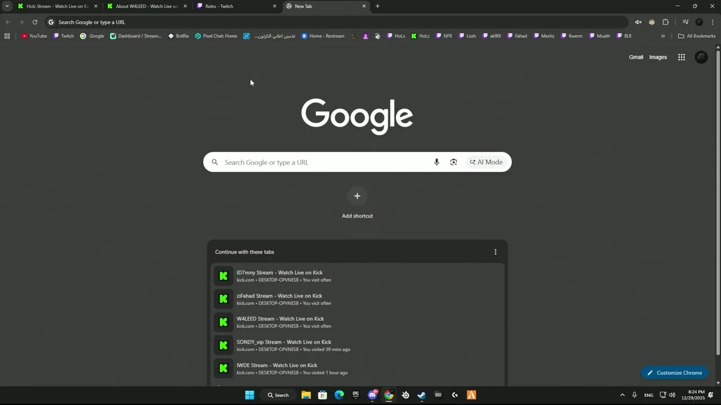Open ziFahad Stream from continue tabs
Screen dimensions: 721x405
pyautogui.click(x=357, y=299)
